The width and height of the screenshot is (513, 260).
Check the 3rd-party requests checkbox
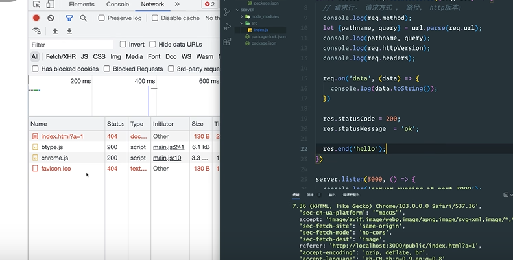tap(171, 69)
